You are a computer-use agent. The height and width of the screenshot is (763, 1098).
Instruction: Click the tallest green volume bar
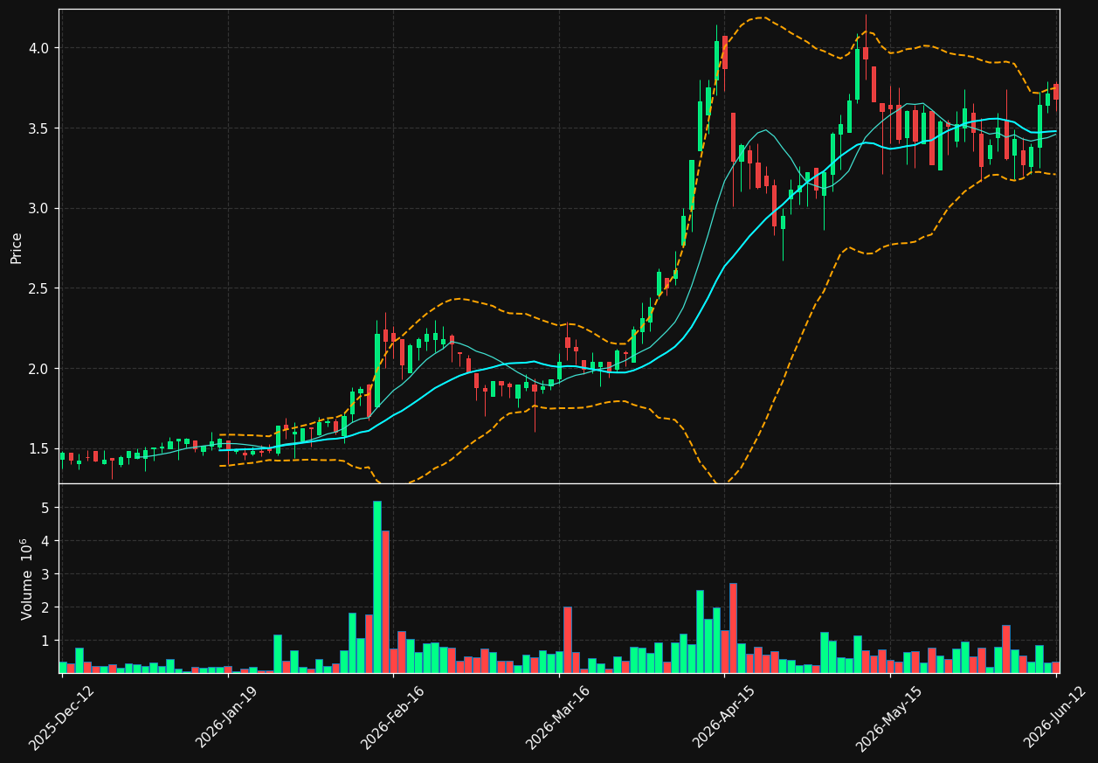pos(376,586)
